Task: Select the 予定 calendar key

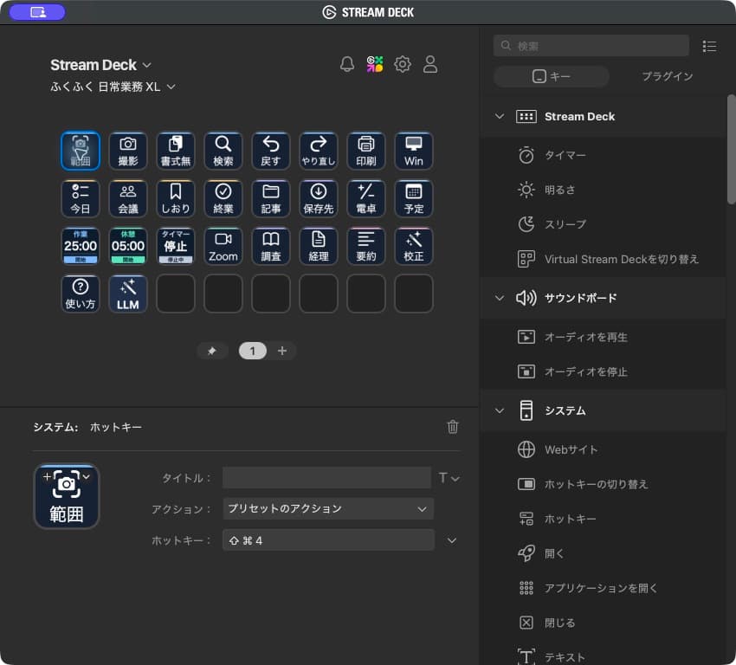Action: tap(414, 198)
